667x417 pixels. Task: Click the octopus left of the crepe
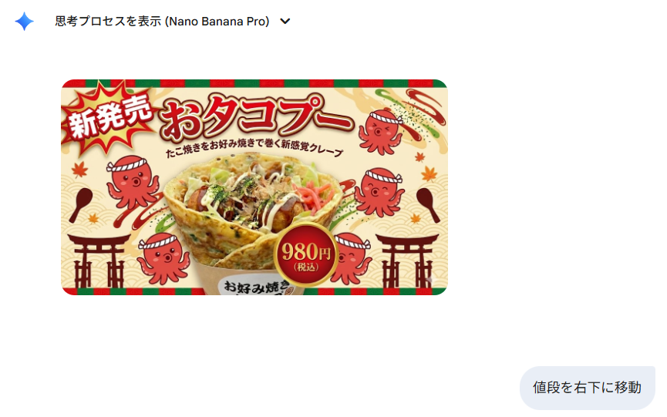(133, 183)
